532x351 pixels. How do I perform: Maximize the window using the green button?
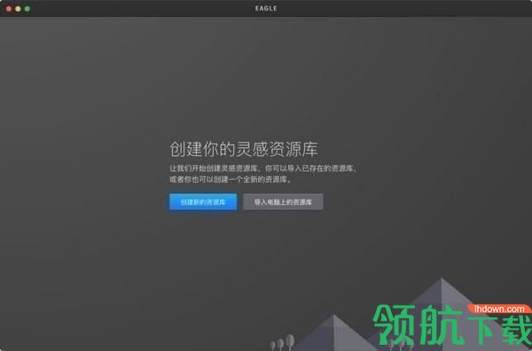pyautogui.click(x=27, y=9)
